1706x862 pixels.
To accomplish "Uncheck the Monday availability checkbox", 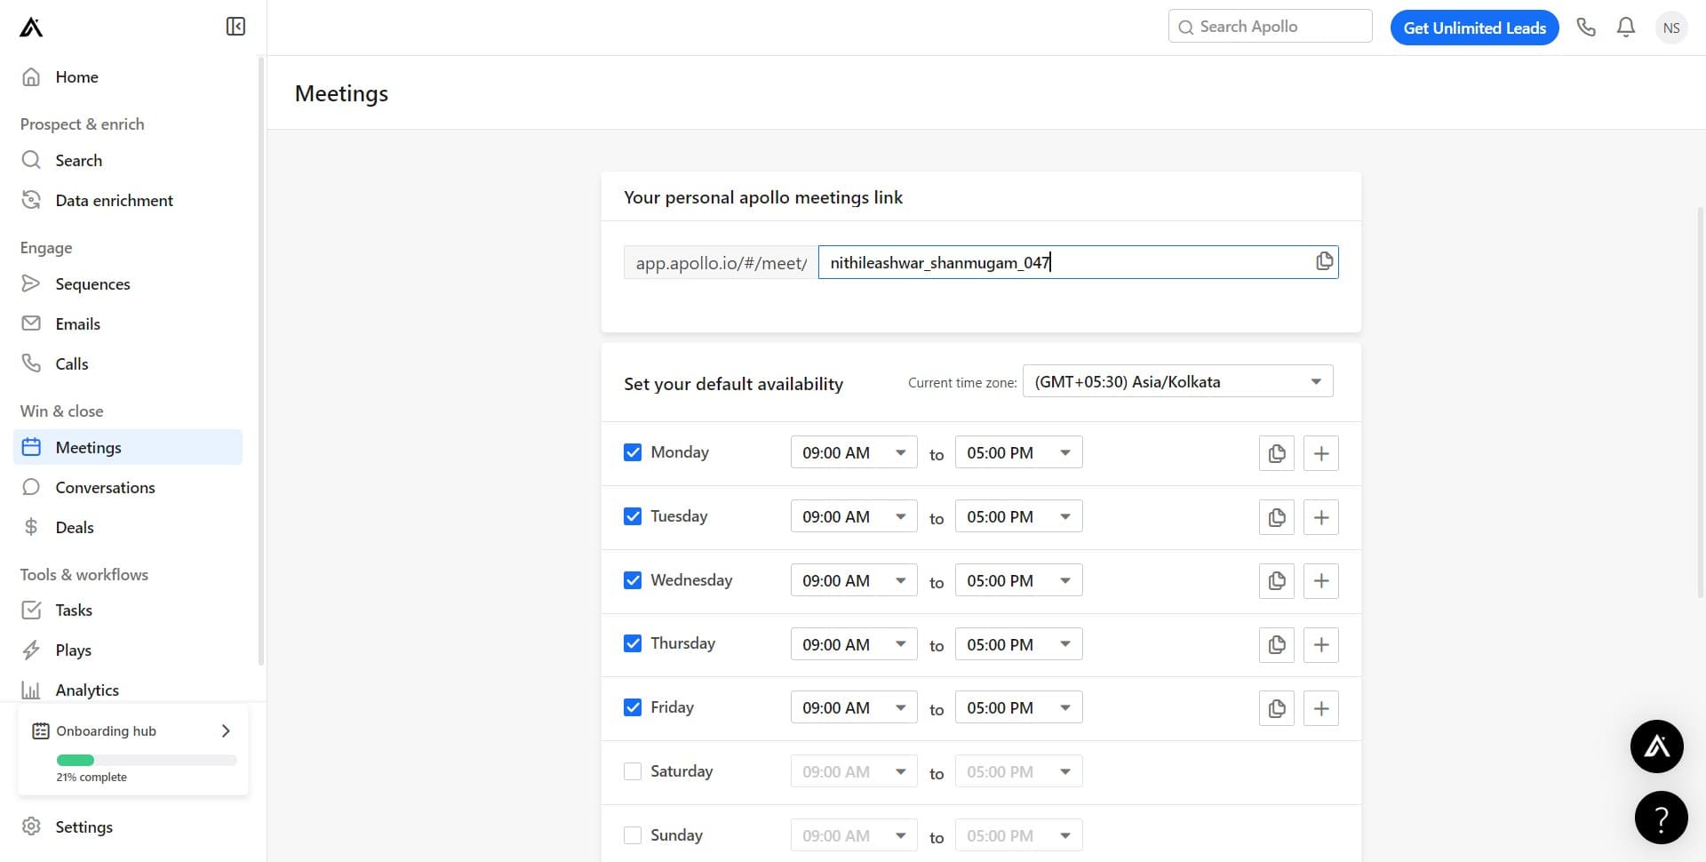I will [x=633, y=452].
